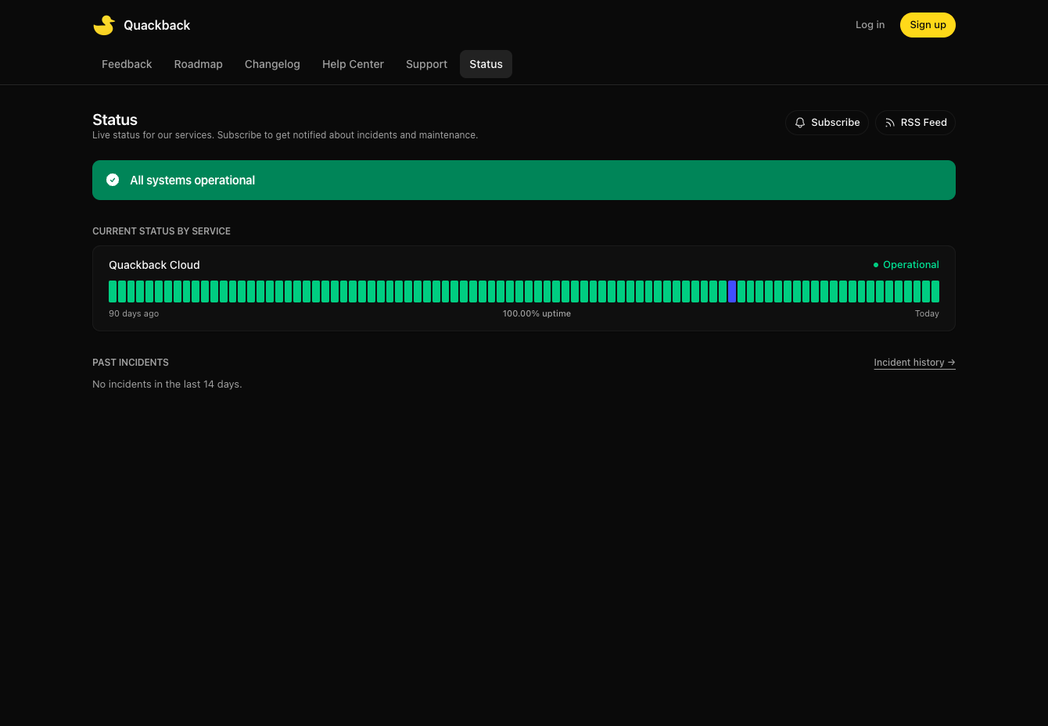Click the 'PAST INCIDENTS' heading
Image resolution: width=1048 pixels, height=726 pixels.
tap(131, 363)
